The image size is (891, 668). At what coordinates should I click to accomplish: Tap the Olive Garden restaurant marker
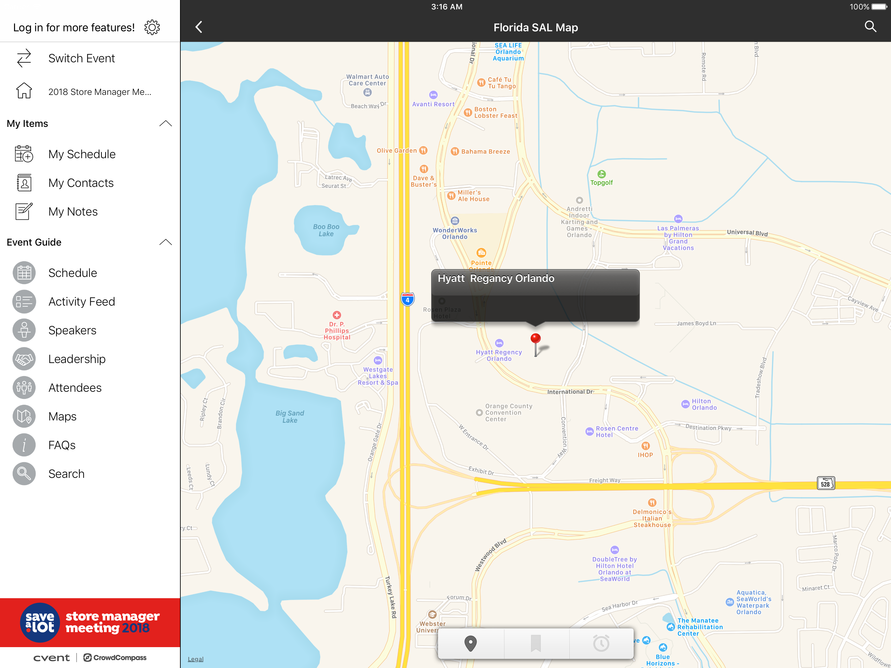point(423,150)
